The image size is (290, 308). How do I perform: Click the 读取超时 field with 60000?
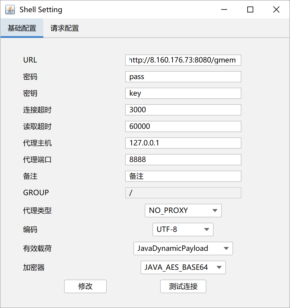click(x=183, y=126)
